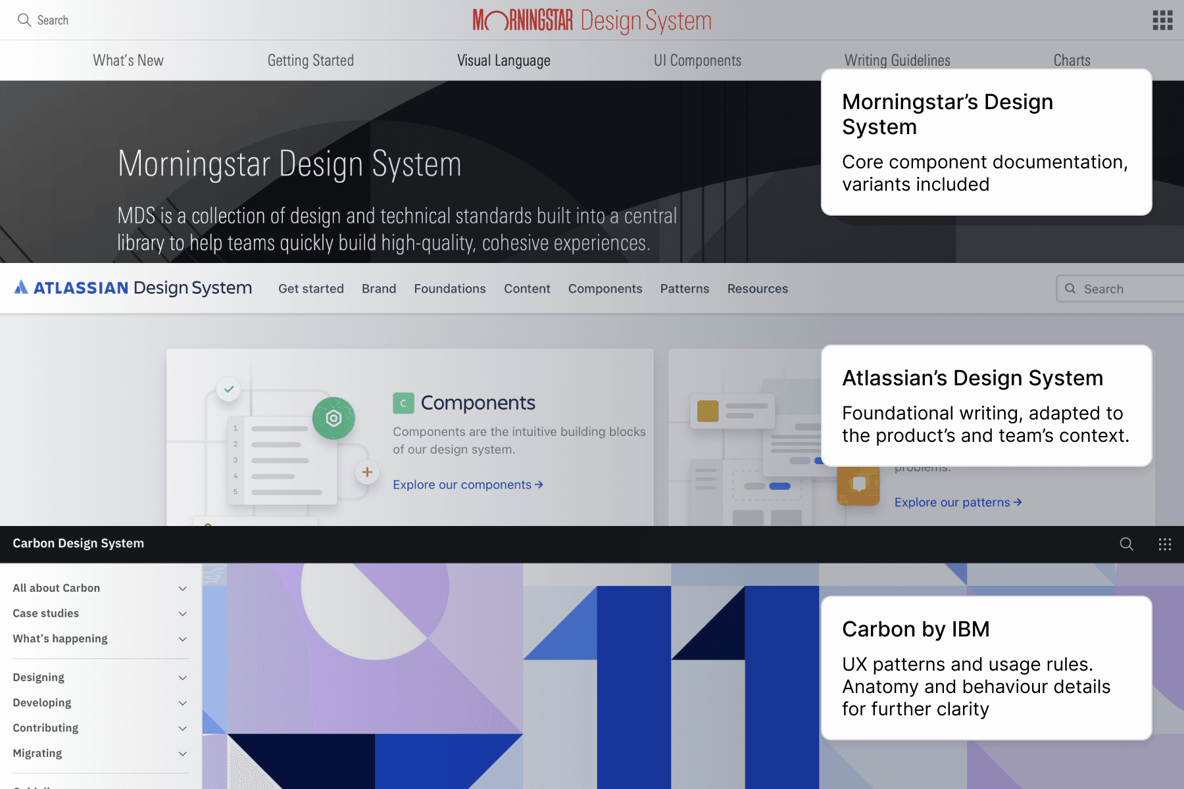Click the Components card heading

(478, 403)
